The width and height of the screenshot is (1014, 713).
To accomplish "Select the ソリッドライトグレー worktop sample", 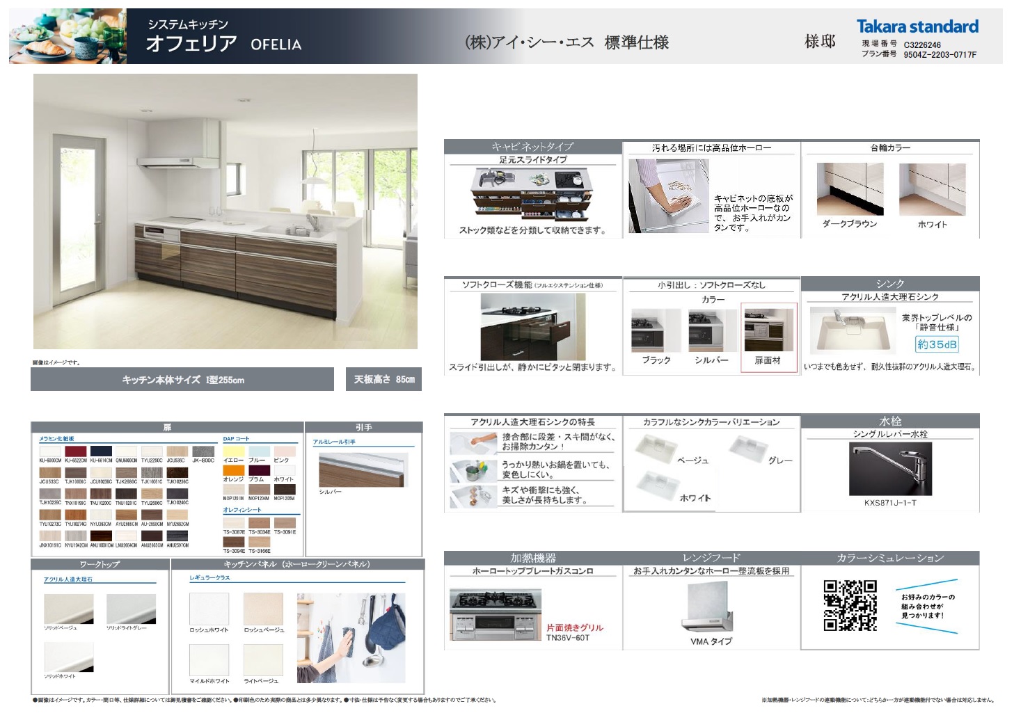I will pyautogui.click(x=132, y=609).
